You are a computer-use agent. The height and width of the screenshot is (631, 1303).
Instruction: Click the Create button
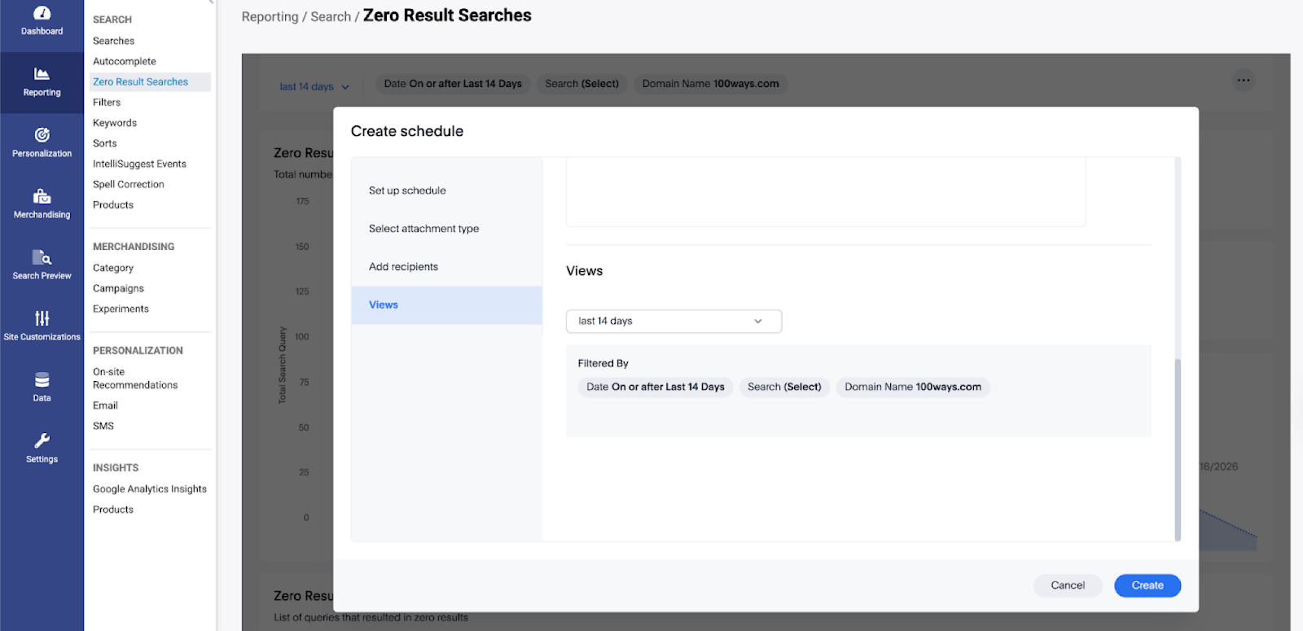point(1147,585)
